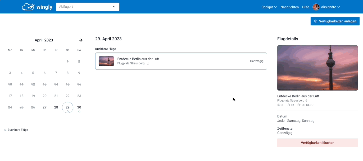Open the Hilfe page
The image size is (363, 161).
pos(306,7)
